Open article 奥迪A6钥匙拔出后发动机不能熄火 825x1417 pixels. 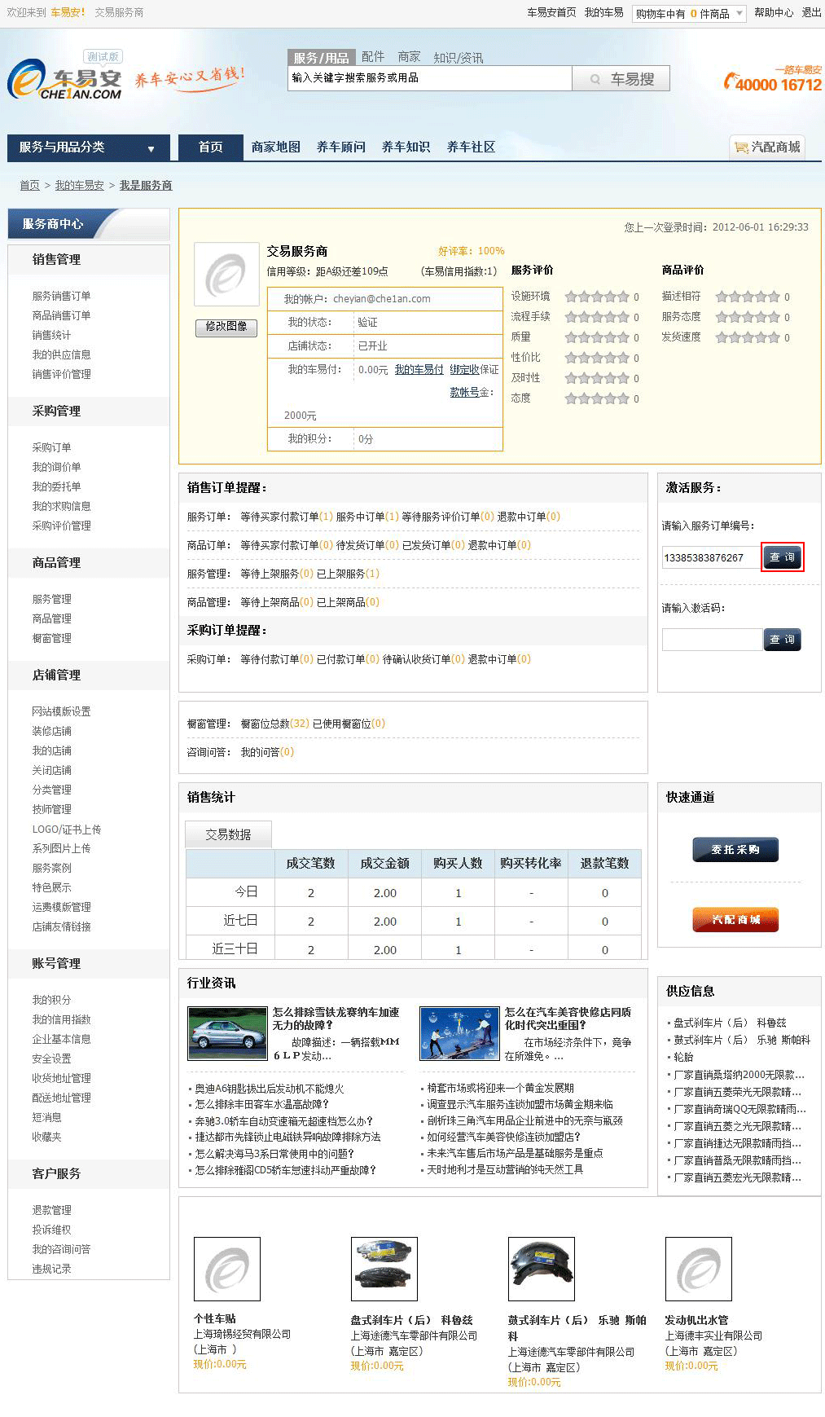pyautogui.click(x=270, y=1089)
